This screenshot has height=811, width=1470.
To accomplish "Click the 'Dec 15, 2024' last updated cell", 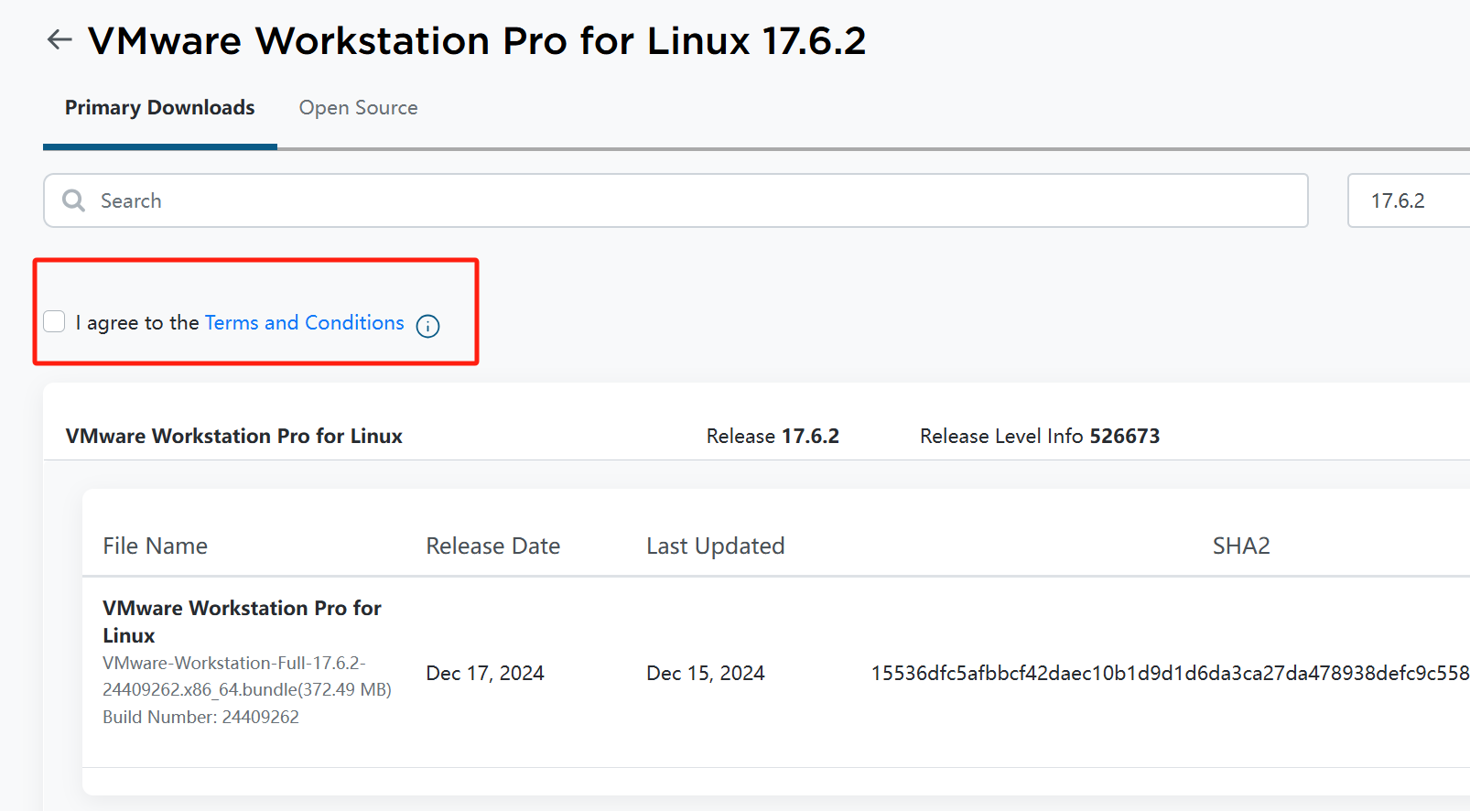I will point(705,673).
